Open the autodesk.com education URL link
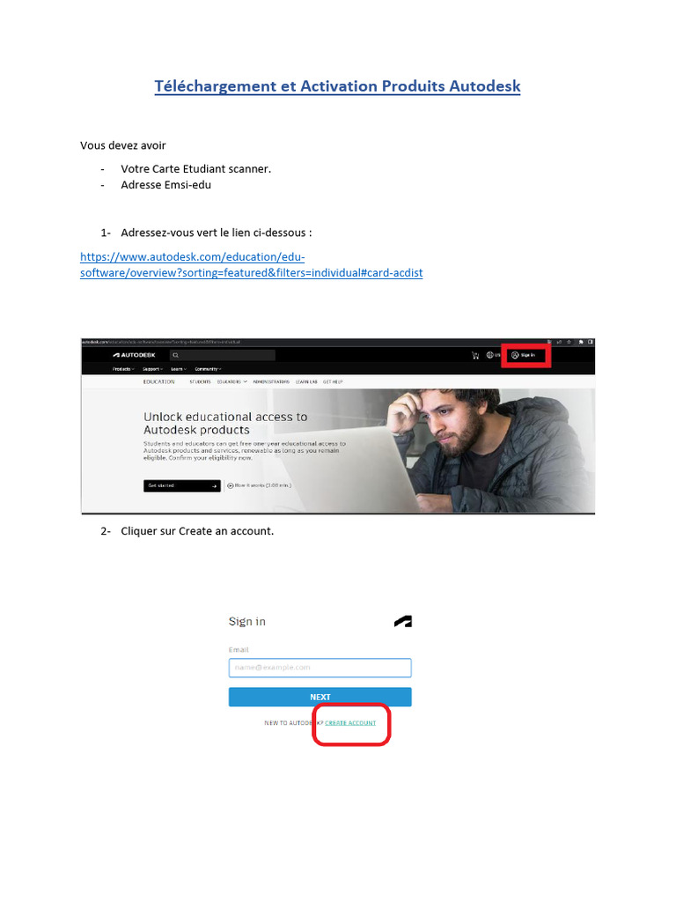This screenshot has width=676, height=902. click(251, 264)
